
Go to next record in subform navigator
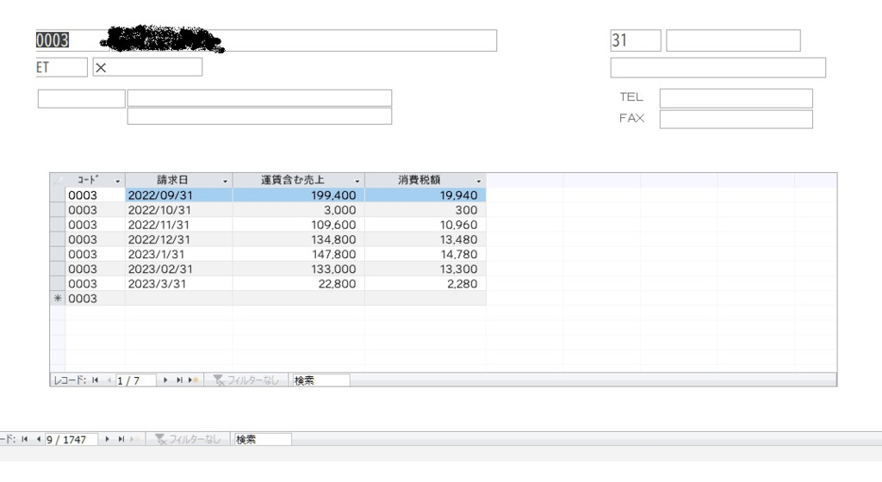(165, 380)
